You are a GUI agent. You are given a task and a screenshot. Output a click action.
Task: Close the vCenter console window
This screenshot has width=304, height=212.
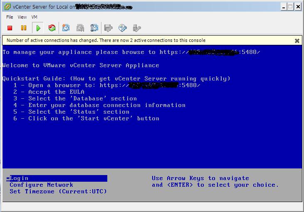click(x=298, y=7)
